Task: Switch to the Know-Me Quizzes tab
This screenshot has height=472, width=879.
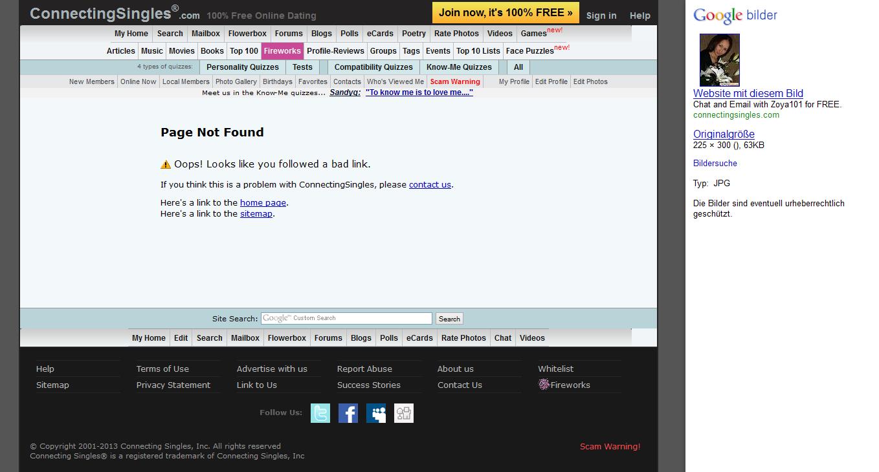Action: (459, 67)
